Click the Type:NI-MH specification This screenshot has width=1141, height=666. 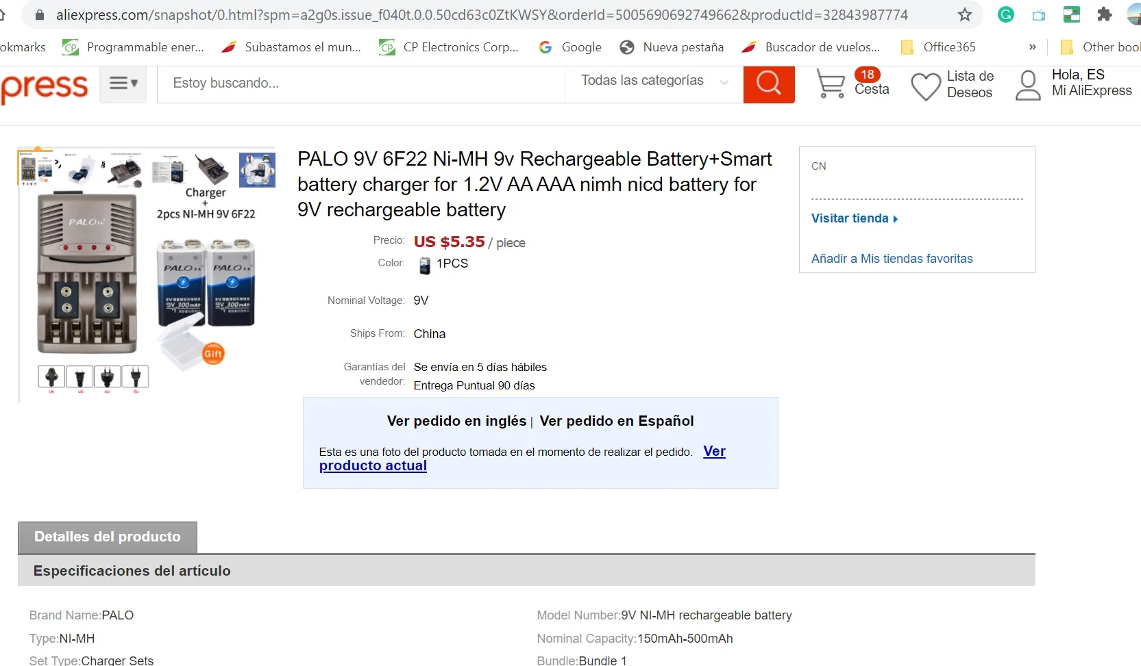coord(62,639)
